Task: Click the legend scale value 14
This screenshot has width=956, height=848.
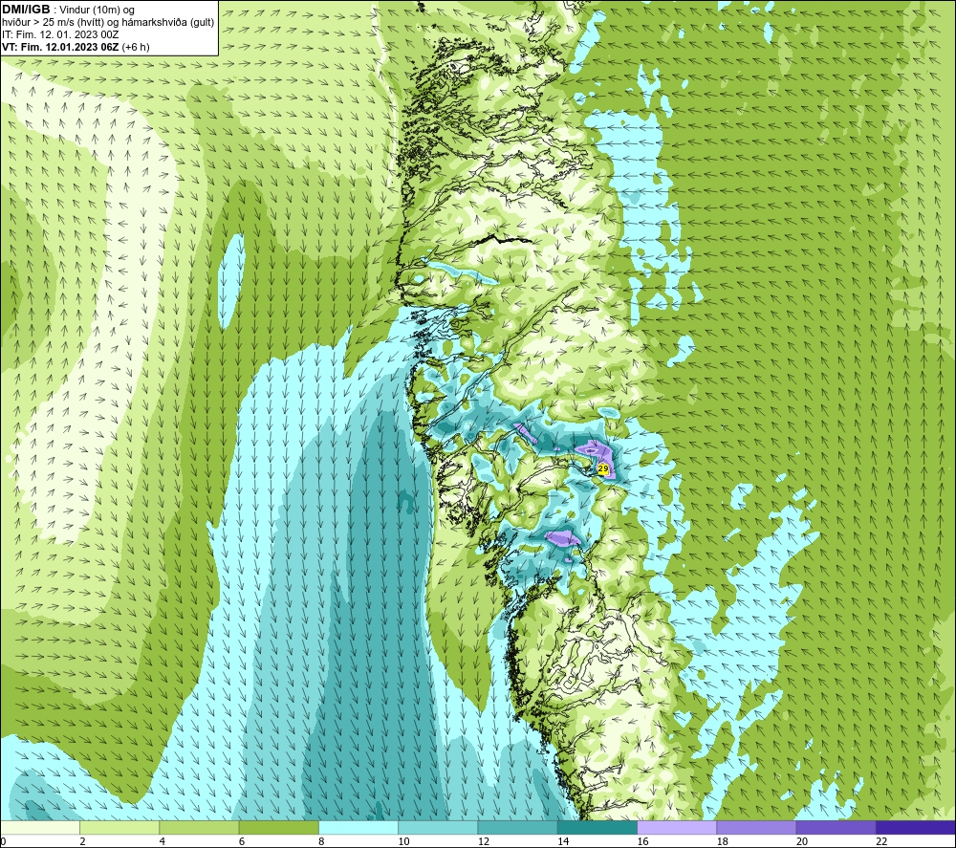Action: point(563,841)
